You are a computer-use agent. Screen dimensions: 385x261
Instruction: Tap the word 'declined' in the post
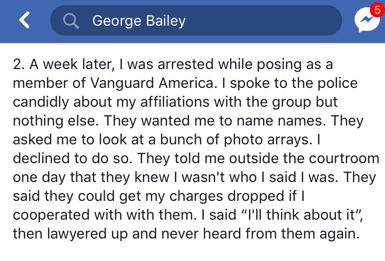click(41, 158)
